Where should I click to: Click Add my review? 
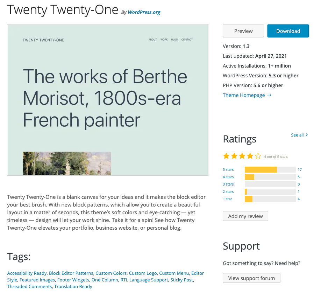[x=245, y=216]
